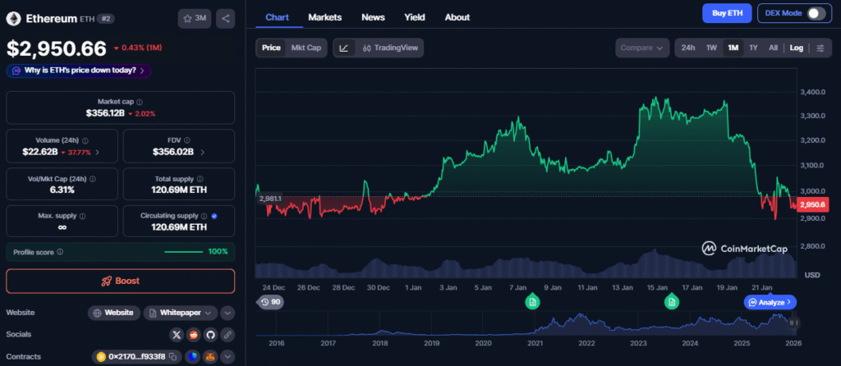Open Ethereum's X (Twitter) social link
This screenshot has height=366, width=841.
pyautogui.click(x=176, y=335)
